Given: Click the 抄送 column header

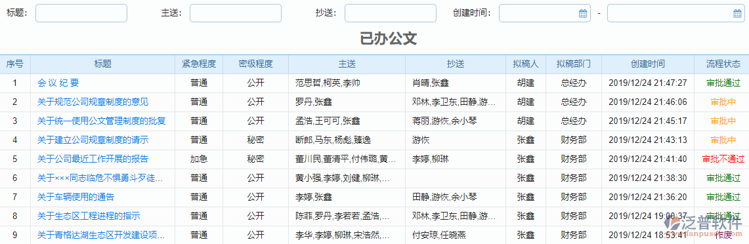Looking at the screenshot, I should tap(456, 64).
